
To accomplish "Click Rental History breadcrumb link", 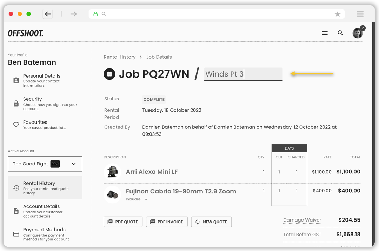I will (x=120, y=57).
